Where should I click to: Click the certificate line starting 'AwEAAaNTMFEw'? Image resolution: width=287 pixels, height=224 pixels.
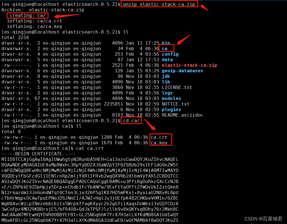90,215
